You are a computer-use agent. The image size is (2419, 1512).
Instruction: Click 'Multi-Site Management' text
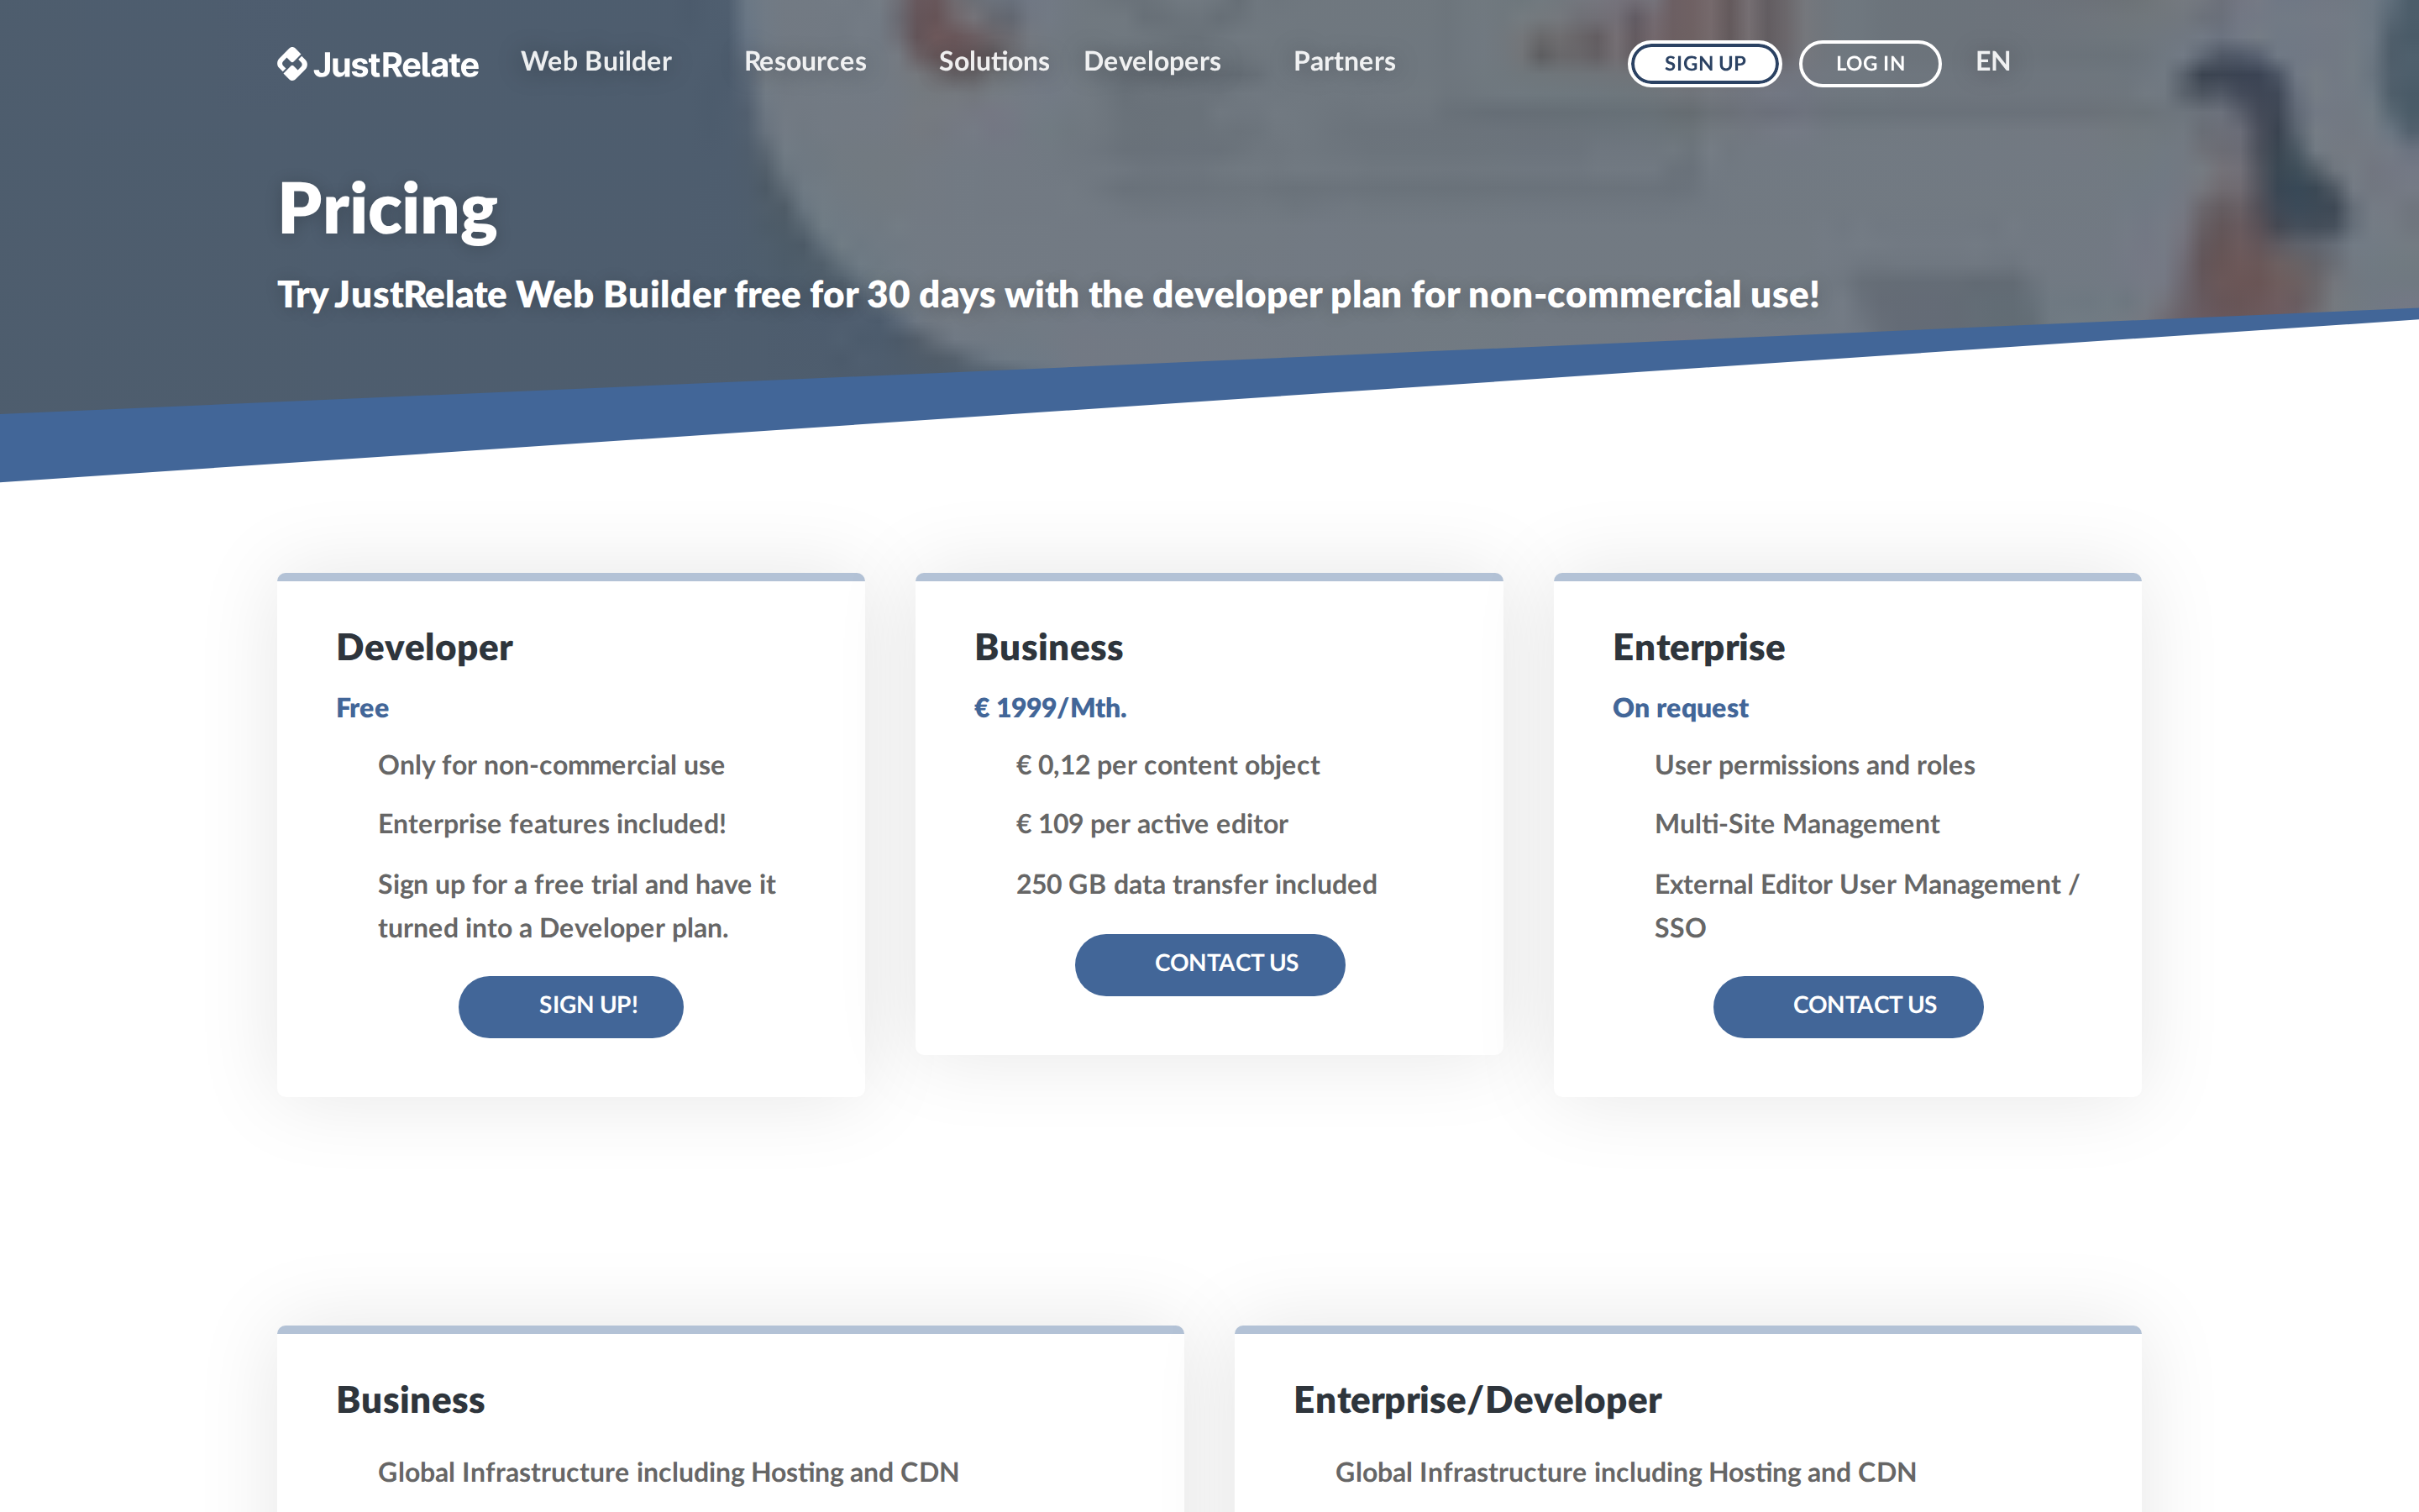pos(1797,823)
